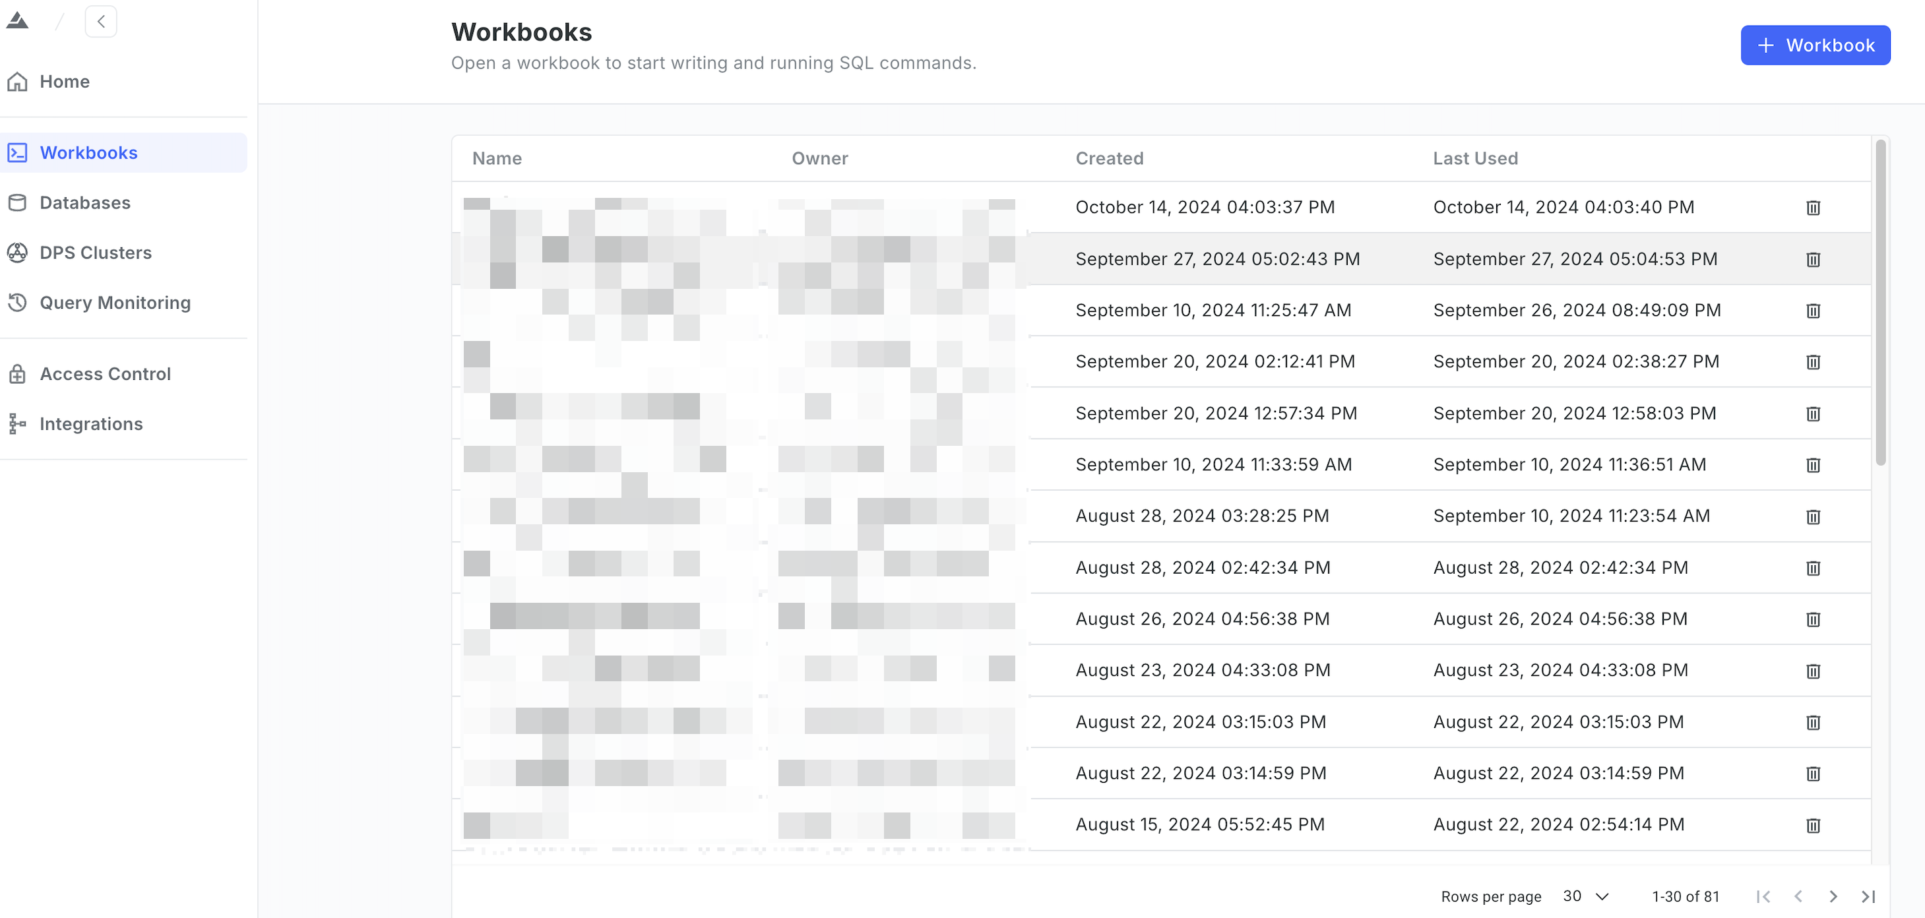Jump to the last page of workbooks
1925x918 pixels.
[1868, 896]
